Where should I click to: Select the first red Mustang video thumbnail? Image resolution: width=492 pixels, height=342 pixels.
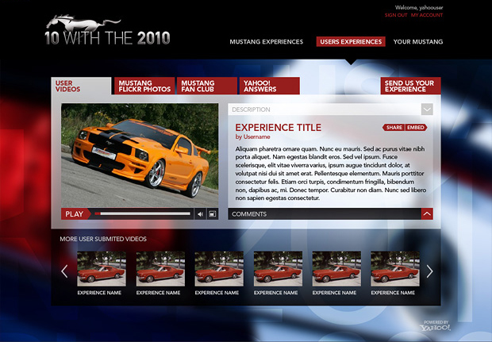[100, 269]
